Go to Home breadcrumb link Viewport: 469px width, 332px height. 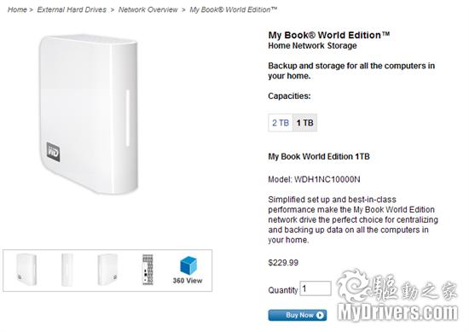17,9
